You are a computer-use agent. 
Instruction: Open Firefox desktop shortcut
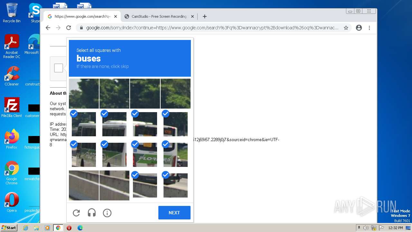click(x=12, y=139)
